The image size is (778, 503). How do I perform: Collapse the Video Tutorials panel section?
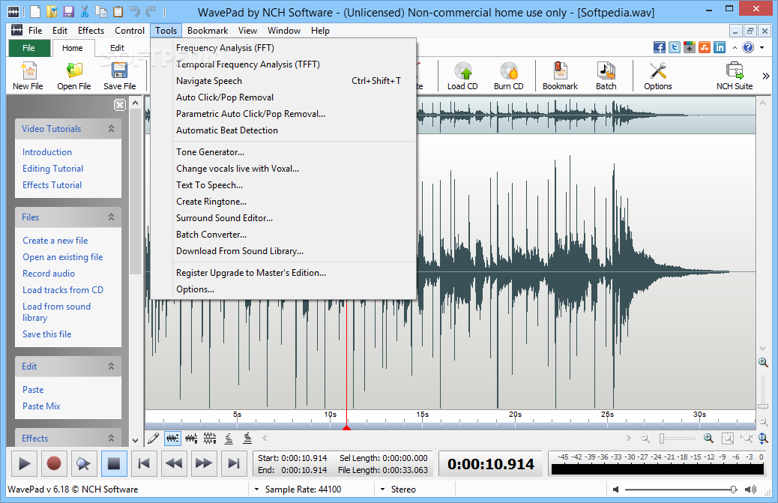click(x=111, y=128)
